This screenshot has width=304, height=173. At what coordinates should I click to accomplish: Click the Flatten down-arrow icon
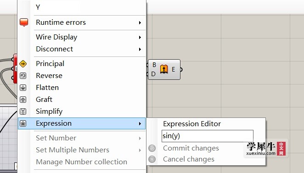click(x=23, y=88)
